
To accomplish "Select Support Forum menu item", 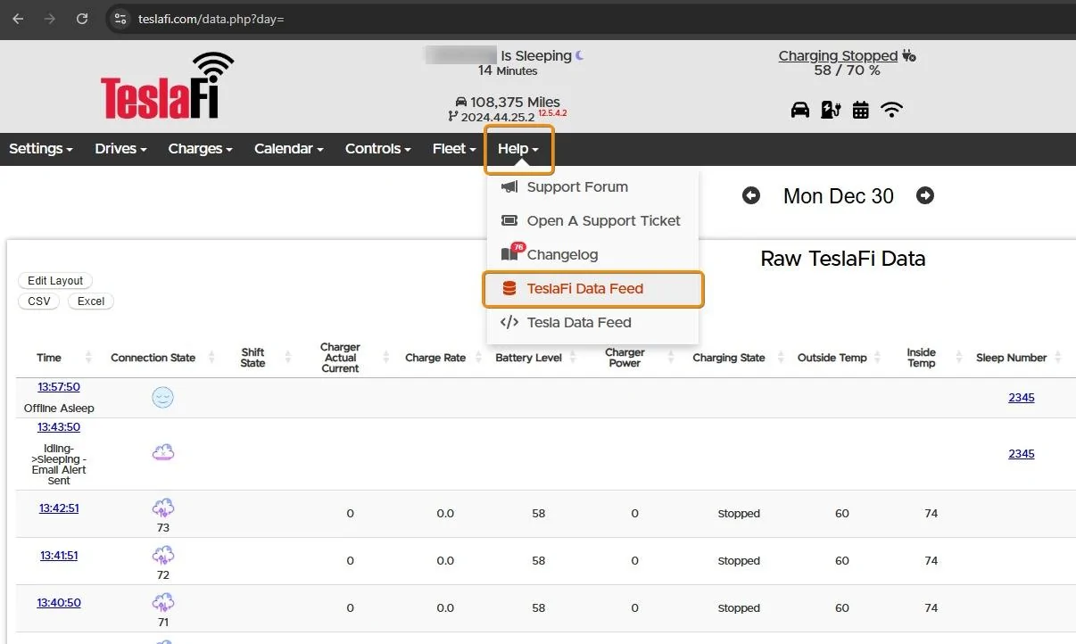I will pyautogui.click(x=592, y=186).
